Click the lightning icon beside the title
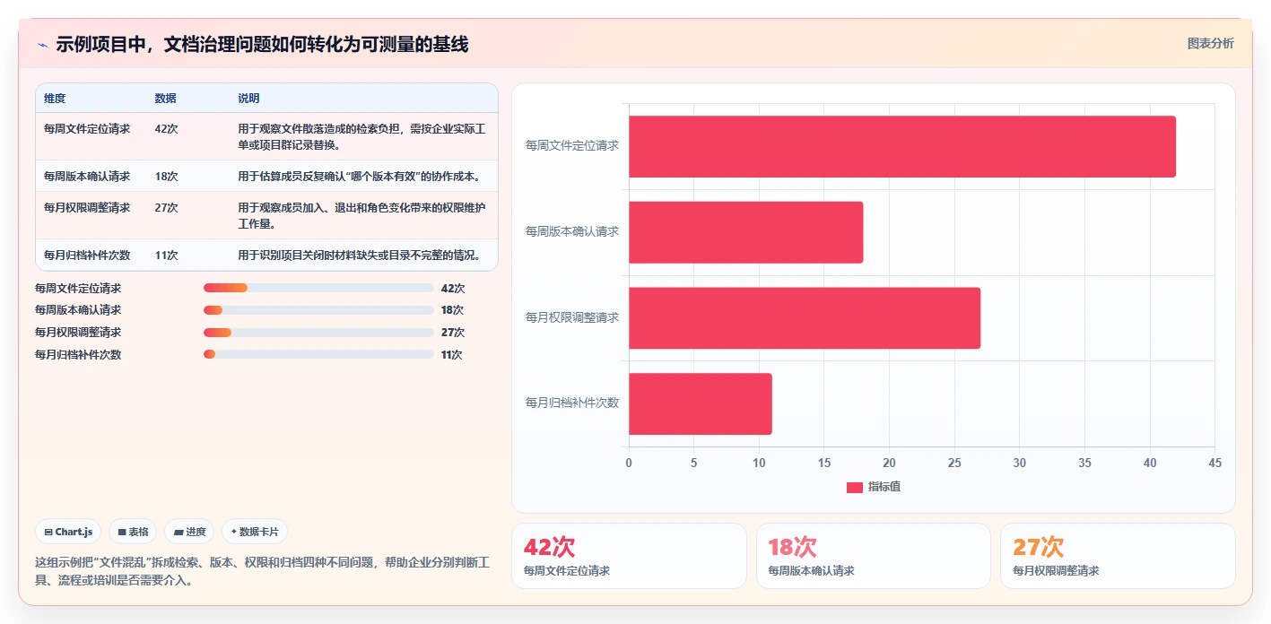 pos(42,45)
